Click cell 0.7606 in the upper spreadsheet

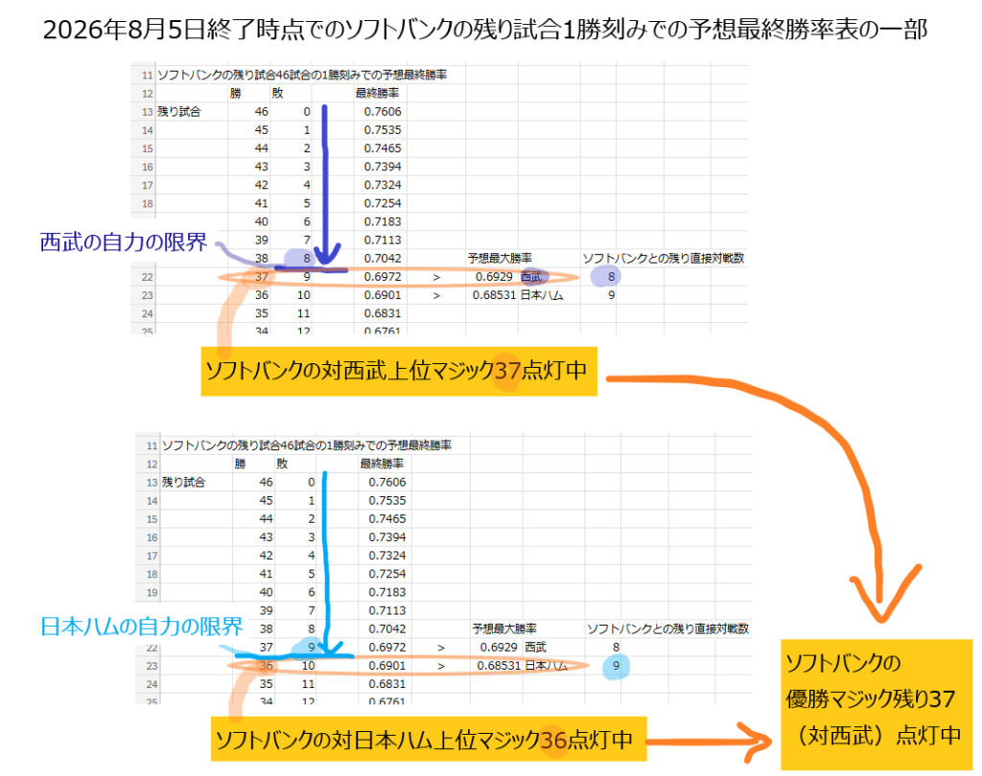(x=382, y=111)
